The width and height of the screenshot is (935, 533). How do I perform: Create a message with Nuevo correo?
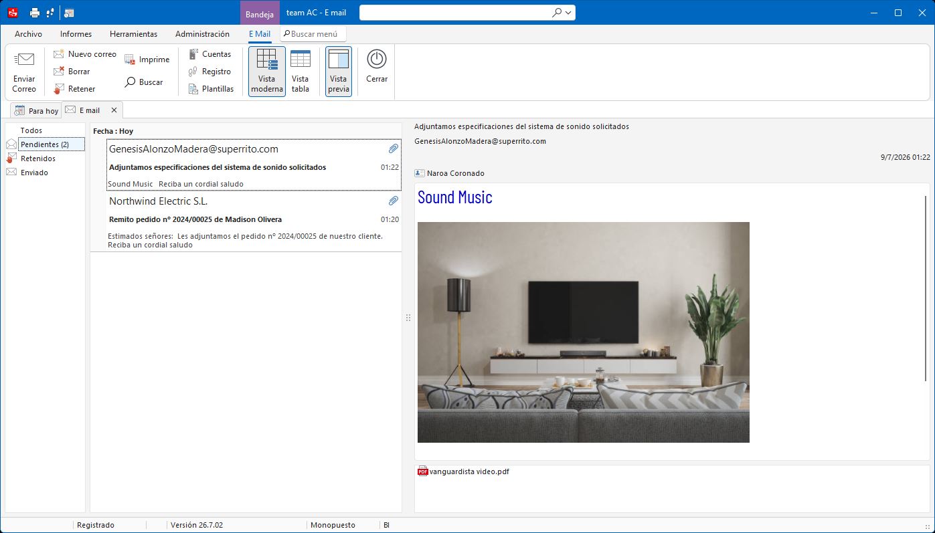[x=84, y=54]
